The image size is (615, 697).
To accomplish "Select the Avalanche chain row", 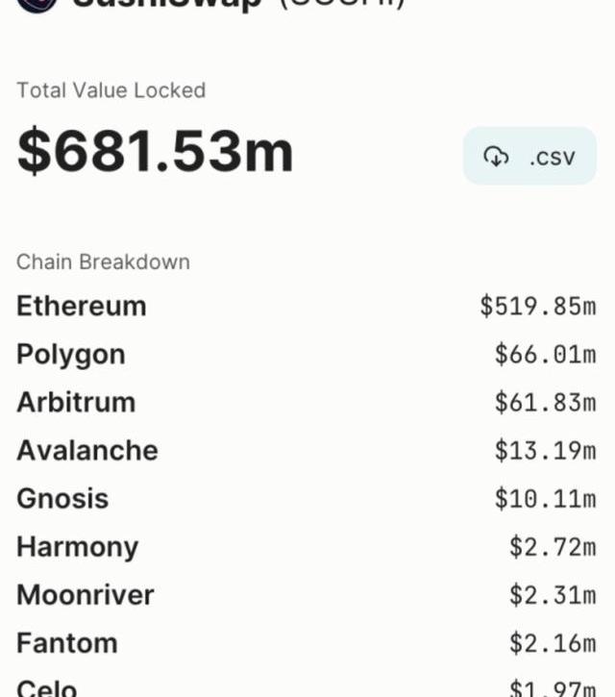I will tap(307, 450).
